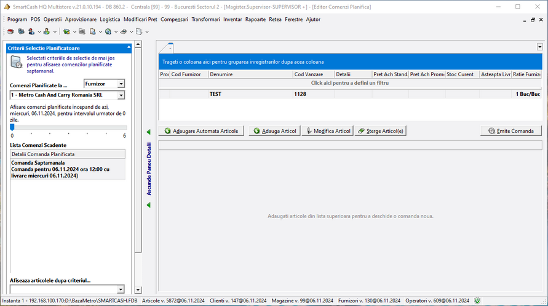
Task: Open the tab list dropdown at top right
Action: 539,47
